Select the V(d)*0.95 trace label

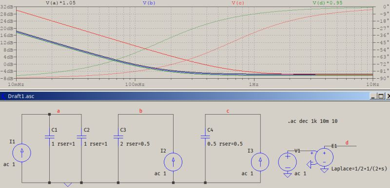(327, 3)
